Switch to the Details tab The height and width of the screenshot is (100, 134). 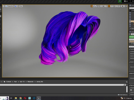(132, 32)
